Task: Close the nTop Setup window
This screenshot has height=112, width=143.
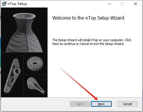Action: click(x=136, y=4)
